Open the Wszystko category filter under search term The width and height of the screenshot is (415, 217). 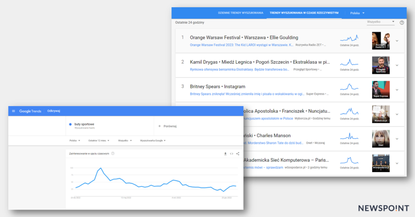click(x=125, y=140)
